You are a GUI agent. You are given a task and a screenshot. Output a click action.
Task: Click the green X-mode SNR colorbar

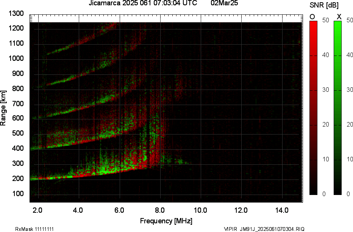[x=337, y=108]
